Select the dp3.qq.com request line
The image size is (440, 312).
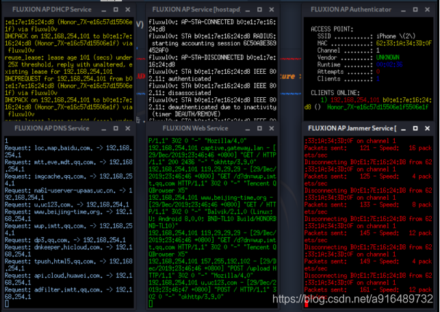(x=65, y=240)
